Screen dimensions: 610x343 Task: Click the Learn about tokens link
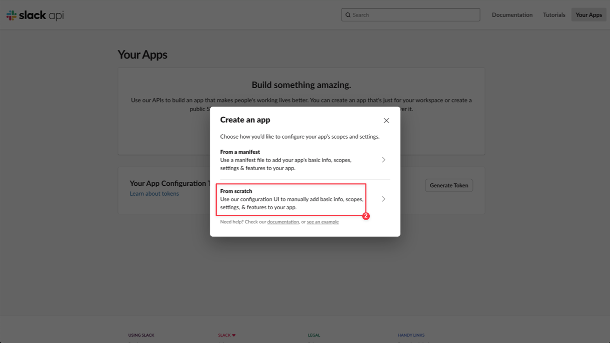[154, 193]
